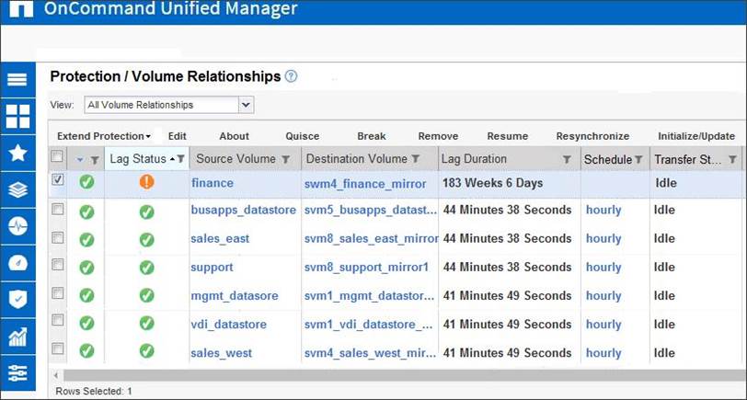Click the Resynchronize toolbar action
This screenshot has height=400, width=747.
click(x=592, y=136)
